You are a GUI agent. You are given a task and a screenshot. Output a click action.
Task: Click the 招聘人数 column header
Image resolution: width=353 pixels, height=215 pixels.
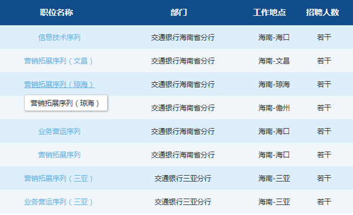point(322,12)
